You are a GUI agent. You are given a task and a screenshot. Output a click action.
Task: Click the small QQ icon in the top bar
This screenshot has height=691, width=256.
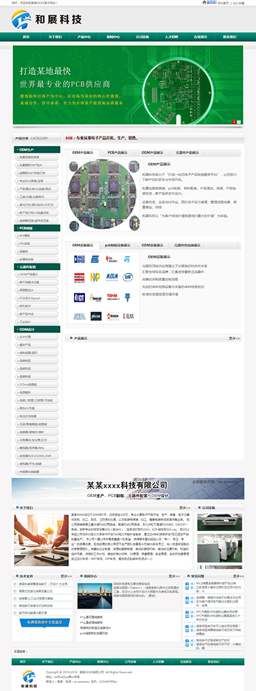(x=204, y=2)
